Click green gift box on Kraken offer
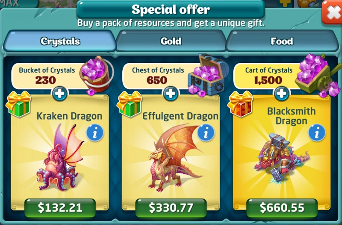342x225 pixels. [18, 104]
